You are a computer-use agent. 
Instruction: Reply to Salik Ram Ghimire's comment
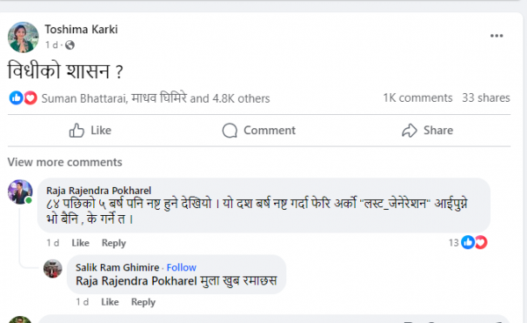tap(143, 302)
